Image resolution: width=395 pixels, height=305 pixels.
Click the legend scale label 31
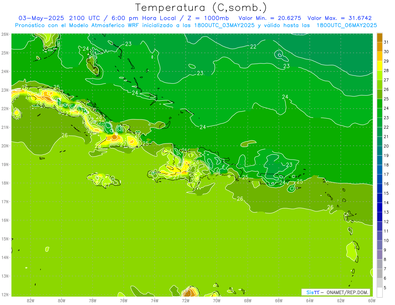(x=386, y=42)
